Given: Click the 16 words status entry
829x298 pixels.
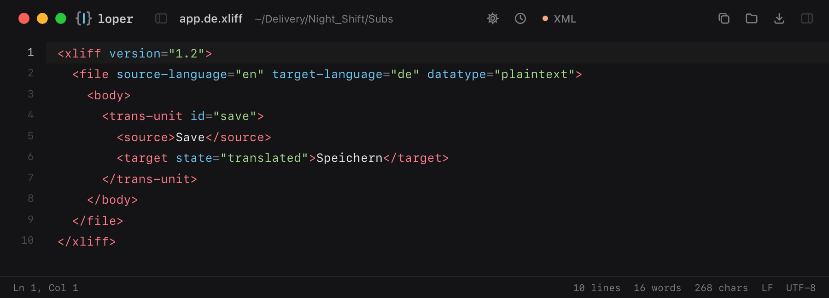Looking at the screenshot, I should pos(658,288).
